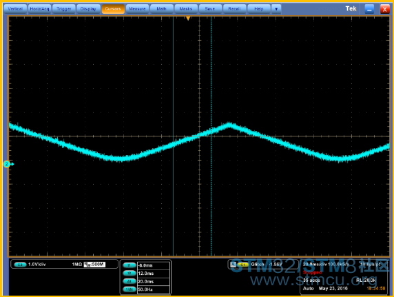Select the highlighted Cursors menu
Image resolution: width=394 pixels, height=297 pixels.
(113, 9)
